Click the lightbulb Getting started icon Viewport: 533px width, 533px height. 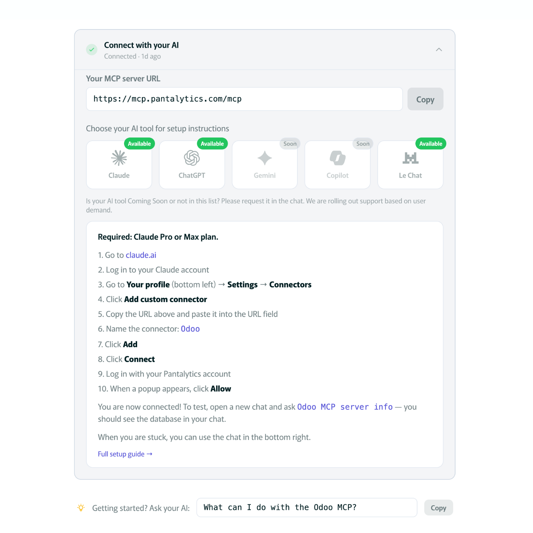point(81,508)
